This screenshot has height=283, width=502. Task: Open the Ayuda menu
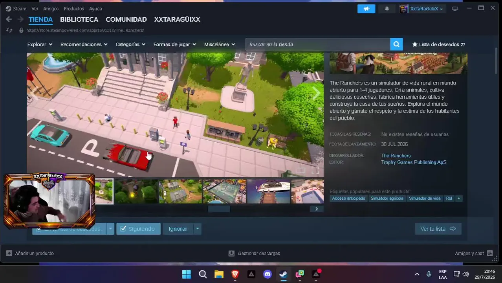tap(95, 9)
